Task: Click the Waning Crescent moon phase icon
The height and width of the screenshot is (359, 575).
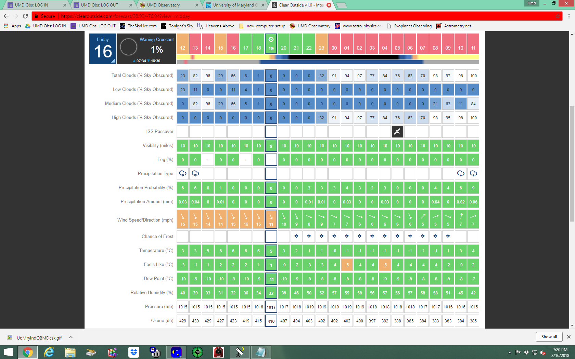Action: [129, 47]
